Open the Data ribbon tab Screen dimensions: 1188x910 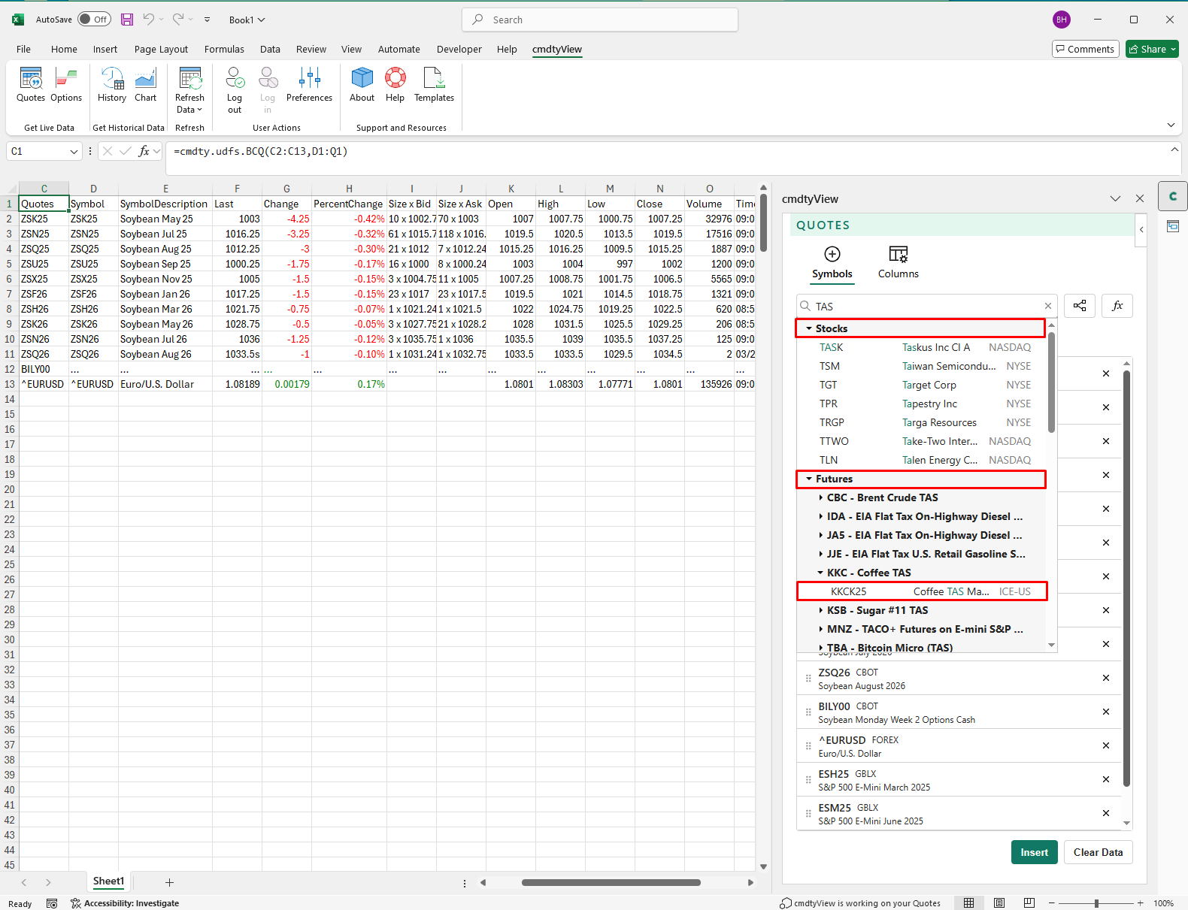270,49
